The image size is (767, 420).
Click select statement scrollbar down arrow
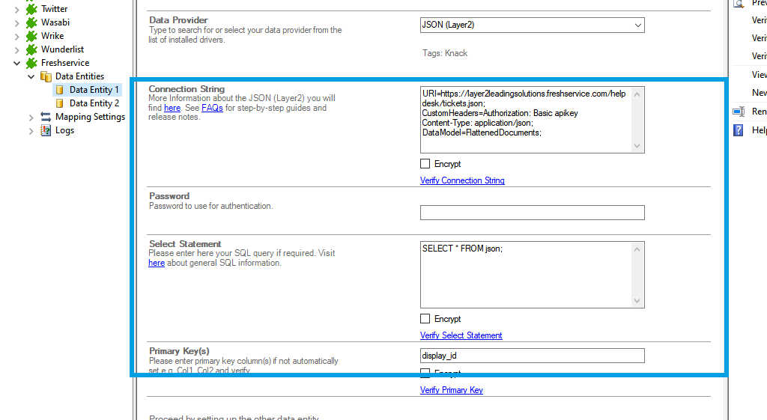[637, 301]
